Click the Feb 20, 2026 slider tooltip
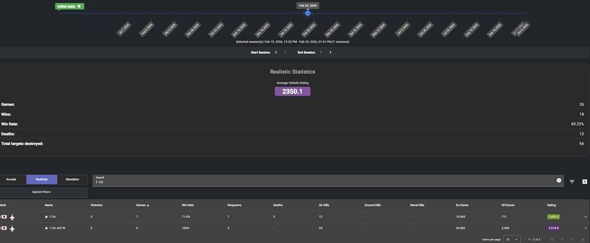Viewport: 590px width, 243px height. pos(308,5)
